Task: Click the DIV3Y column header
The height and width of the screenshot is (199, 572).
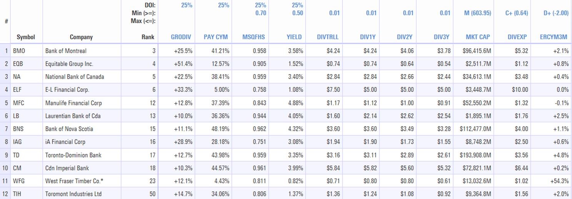Action: tap(442, 37)
